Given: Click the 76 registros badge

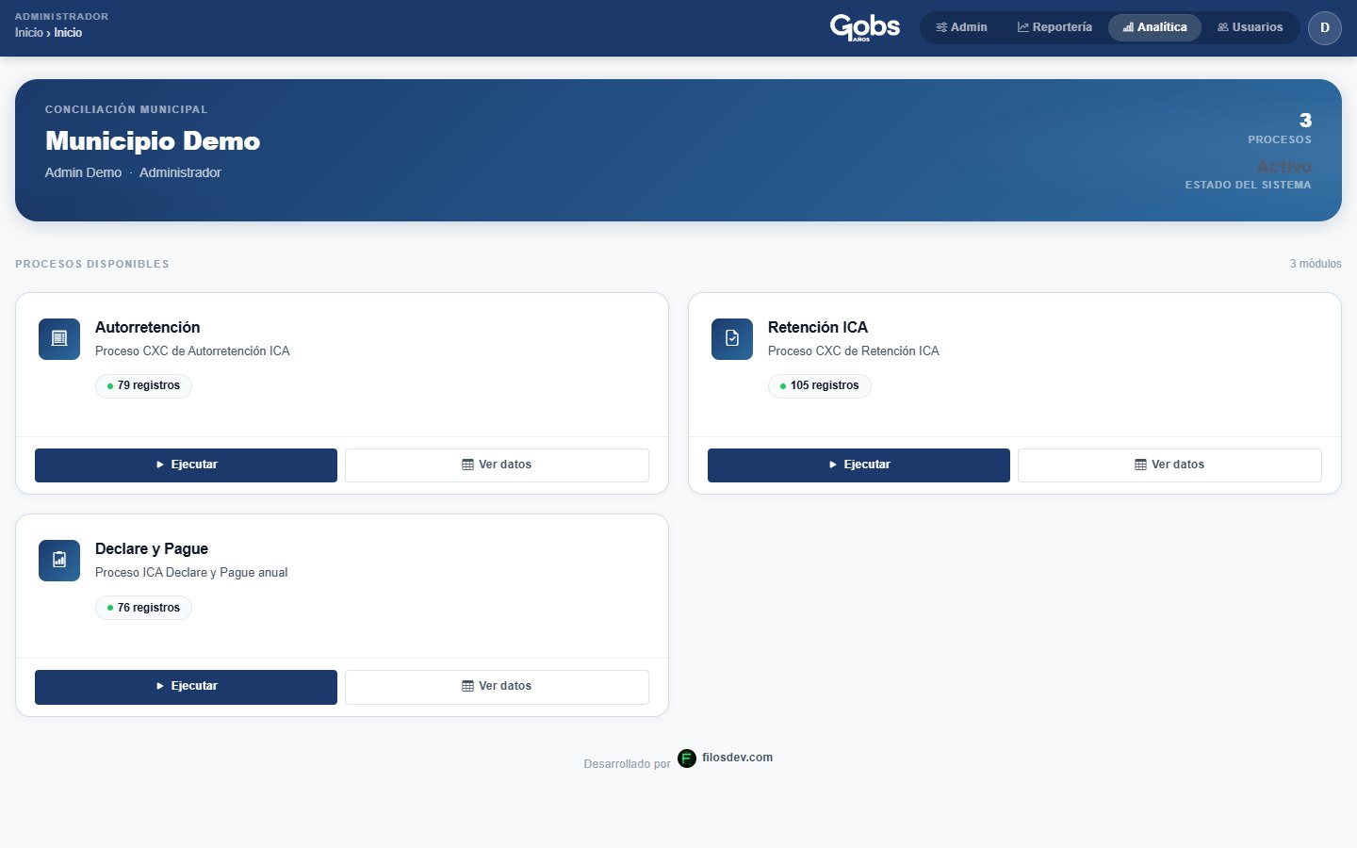Looking at the screenshot, I should 143,608.
